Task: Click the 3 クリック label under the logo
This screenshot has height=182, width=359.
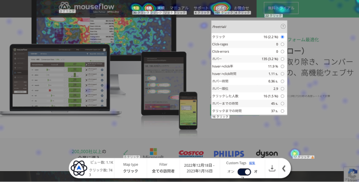Action: pos(67,11)
